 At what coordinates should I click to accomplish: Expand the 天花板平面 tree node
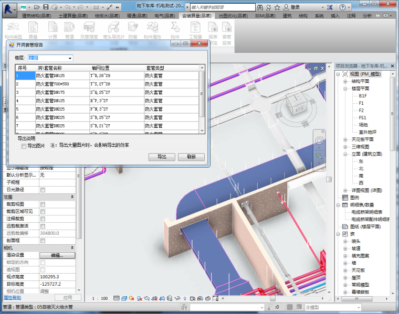coord(345,139)
